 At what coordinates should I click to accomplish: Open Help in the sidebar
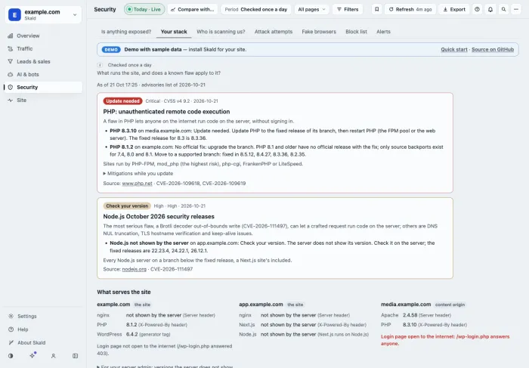coord(43,329)
